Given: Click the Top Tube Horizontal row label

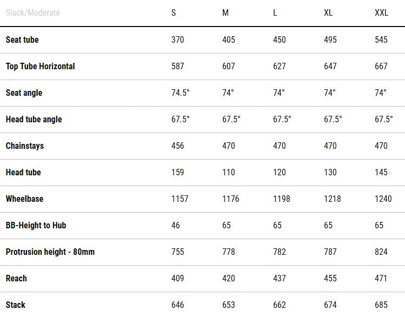Looking at the screenshot, I should [x=41, y=66].
